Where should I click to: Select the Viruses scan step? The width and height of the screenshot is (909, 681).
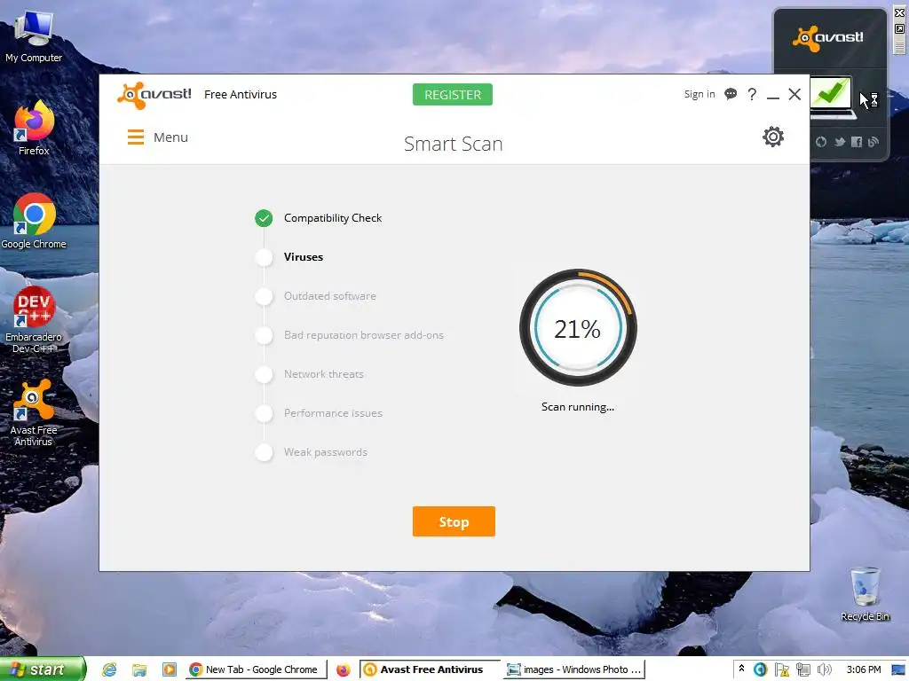[304, 256]
